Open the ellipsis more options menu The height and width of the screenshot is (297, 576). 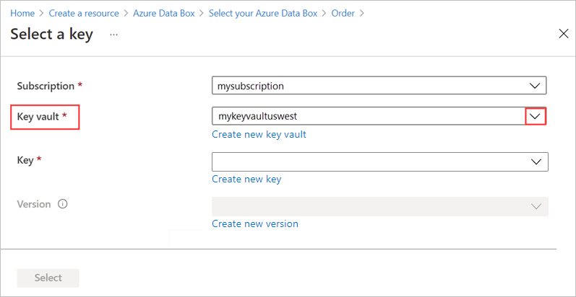[x=113, y=34]
